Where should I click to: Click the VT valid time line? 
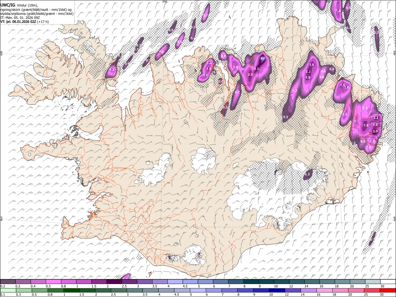(24, 22)
